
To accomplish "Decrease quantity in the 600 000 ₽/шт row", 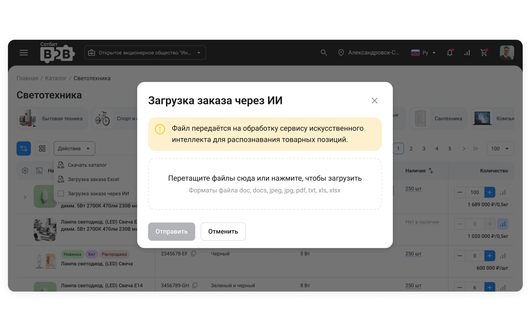I will [x=460, y=256].
